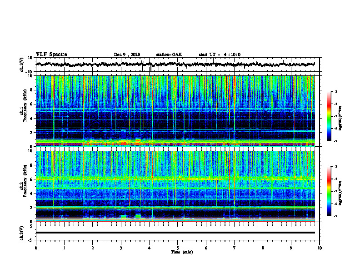Click the "8" tick label on time axis
The image size is (360, 278).
click(x=263, y=248)
